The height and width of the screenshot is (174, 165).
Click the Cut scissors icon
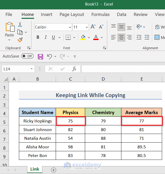pyautogui.click(x=20, y=25)
